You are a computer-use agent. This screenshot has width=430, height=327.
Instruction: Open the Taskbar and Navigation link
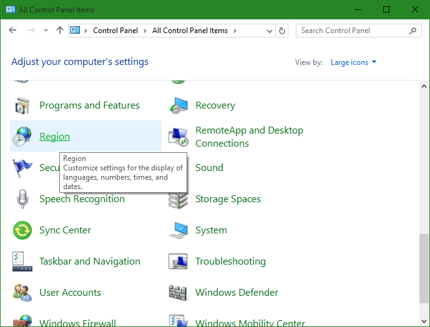pyautogui.click(x=90, y=261)
